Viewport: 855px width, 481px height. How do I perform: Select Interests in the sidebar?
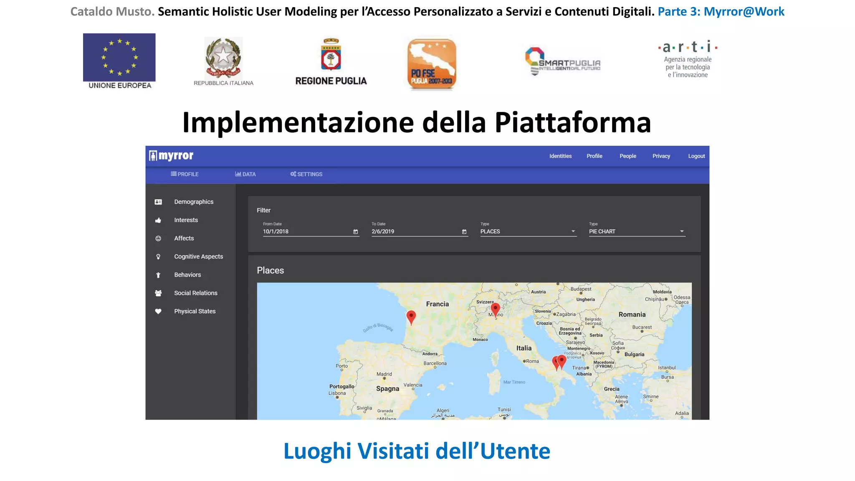click(186, 220)
